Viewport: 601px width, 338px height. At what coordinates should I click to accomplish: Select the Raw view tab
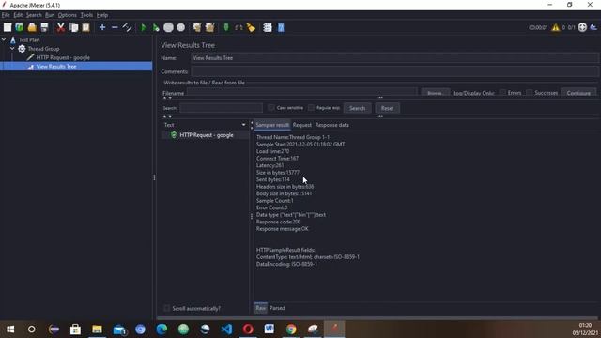[261, 308]
